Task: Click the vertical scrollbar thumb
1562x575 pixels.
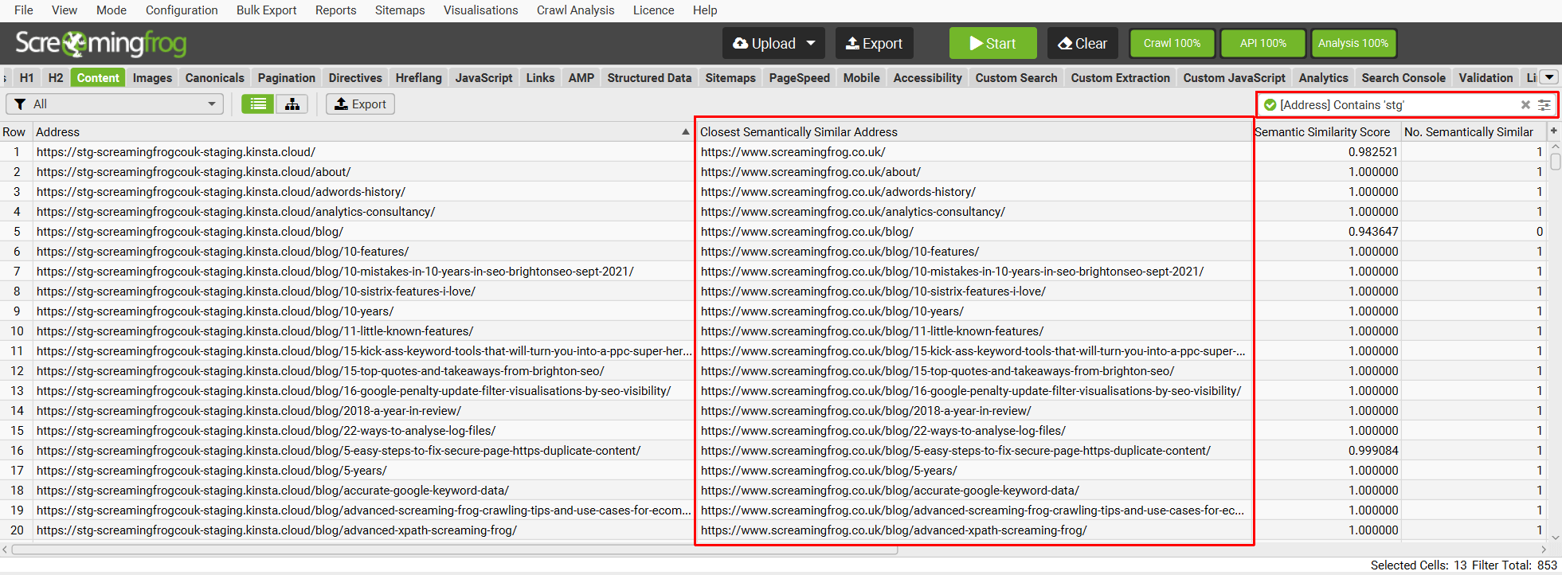Action: (1555, 162)
